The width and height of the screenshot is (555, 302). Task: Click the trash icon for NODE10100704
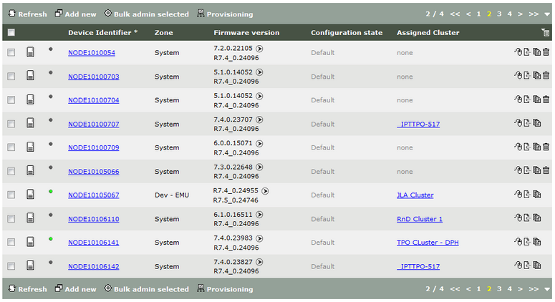pos(546,99)
